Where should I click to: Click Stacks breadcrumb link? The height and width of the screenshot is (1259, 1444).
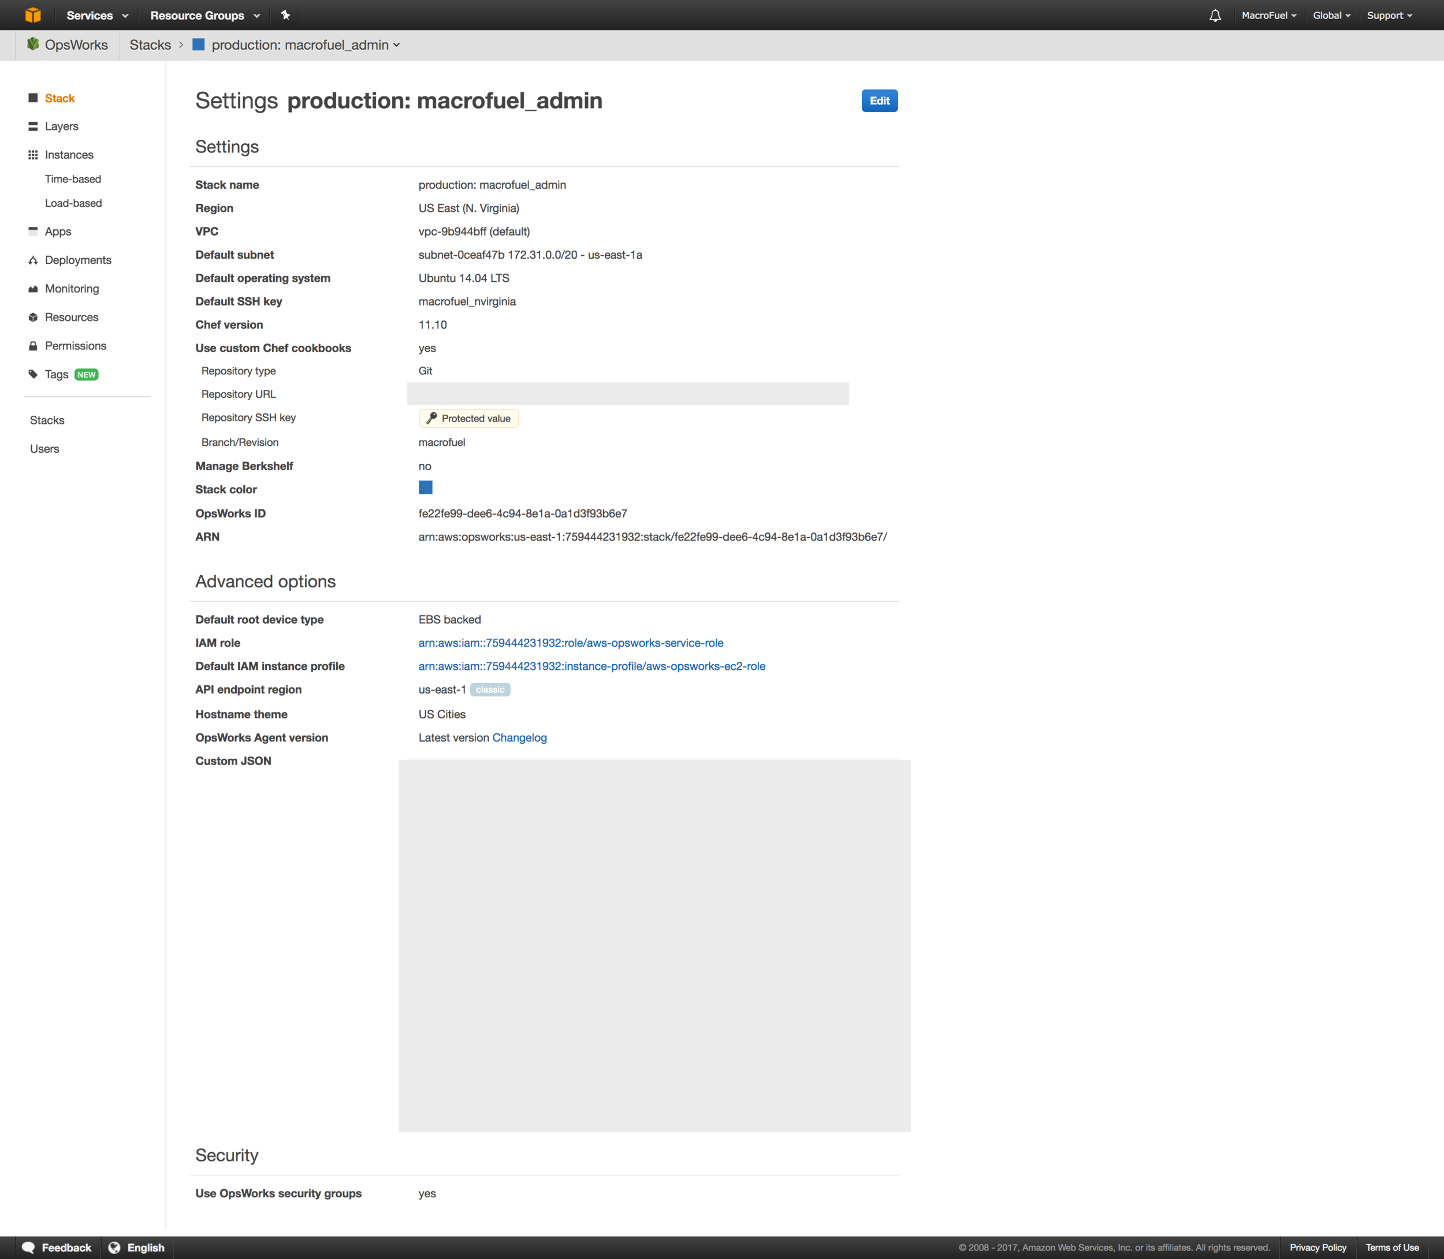coord(150,45)
